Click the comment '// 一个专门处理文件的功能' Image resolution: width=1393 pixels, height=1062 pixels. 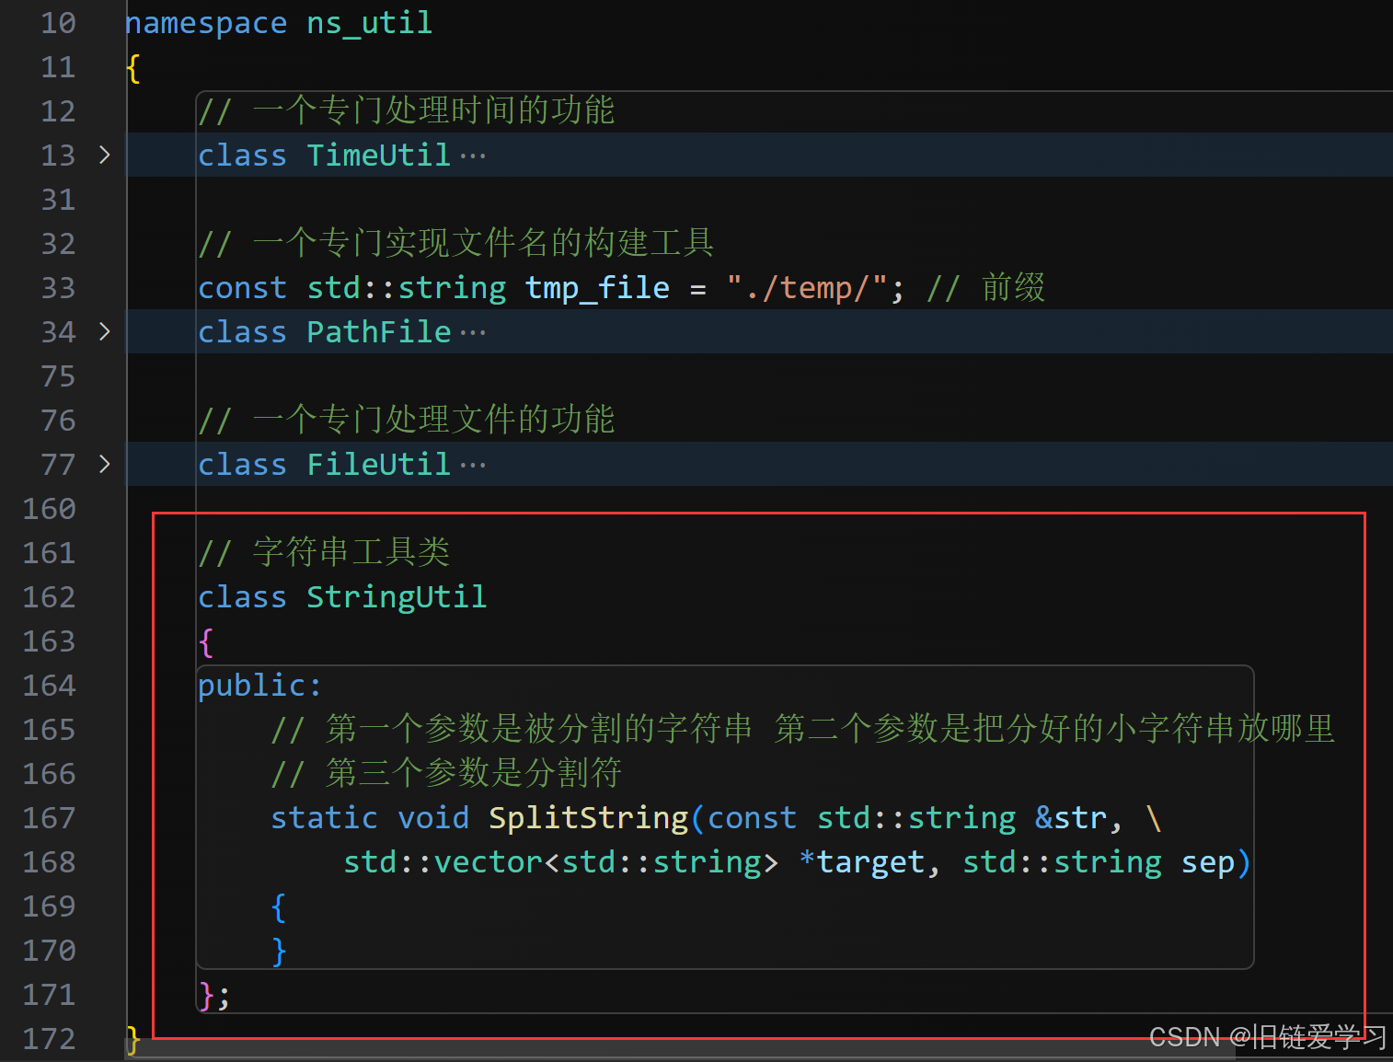(x=407, y=420)
